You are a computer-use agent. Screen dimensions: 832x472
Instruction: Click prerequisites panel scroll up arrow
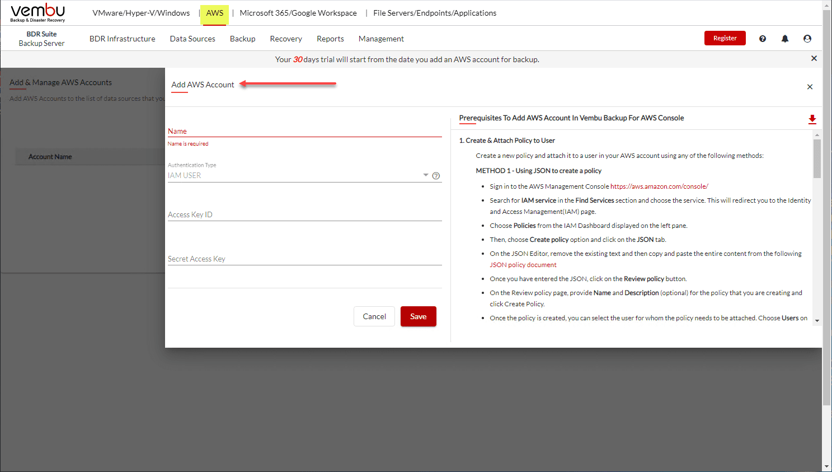click(x=817, y=135)
